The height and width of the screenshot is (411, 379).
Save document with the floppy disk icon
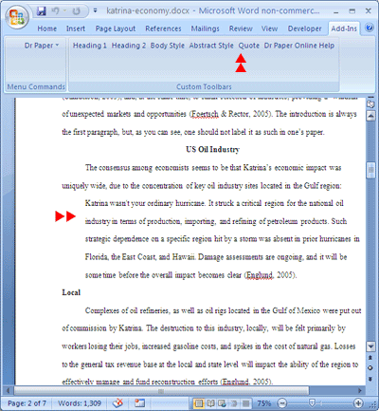click(x=41, y=11)
